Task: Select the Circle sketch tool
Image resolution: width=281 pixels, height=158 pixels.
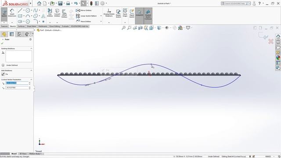Action: 28,11
